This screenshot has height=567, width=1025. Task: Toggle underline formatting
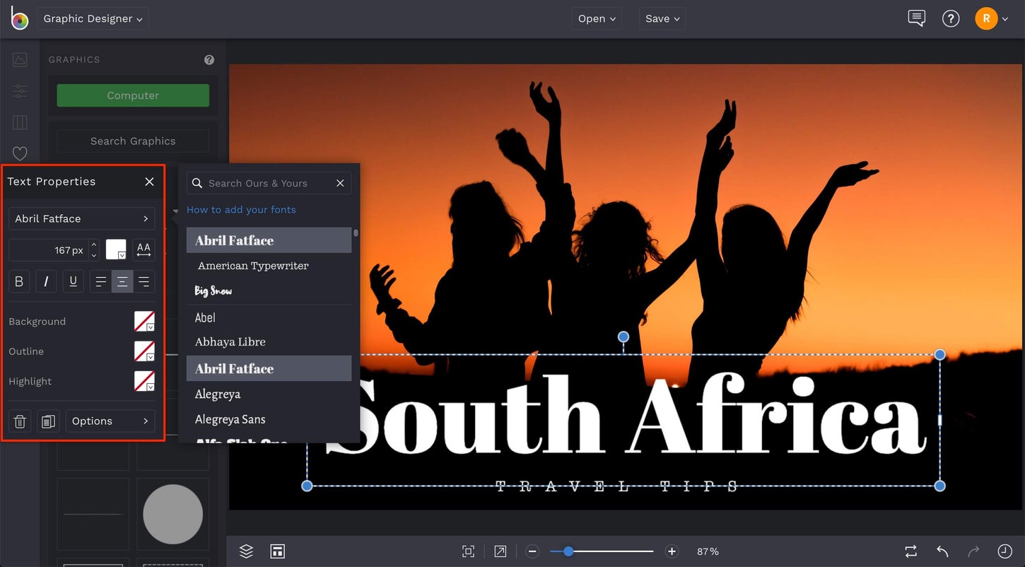tap(73, 281)
